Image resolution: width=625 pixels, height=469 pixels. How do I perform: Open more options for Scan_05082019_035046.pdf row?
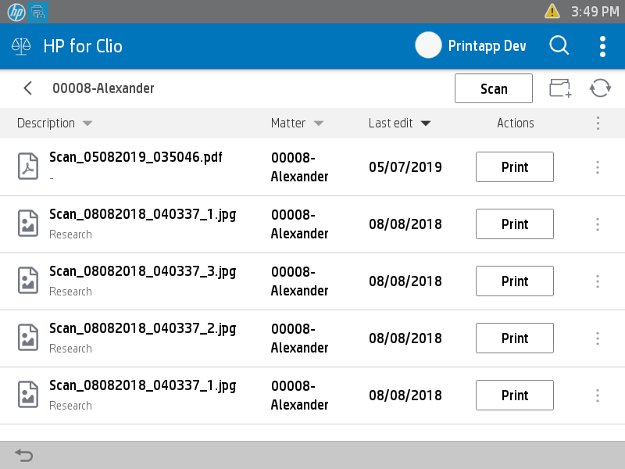(x=598, y=167)
